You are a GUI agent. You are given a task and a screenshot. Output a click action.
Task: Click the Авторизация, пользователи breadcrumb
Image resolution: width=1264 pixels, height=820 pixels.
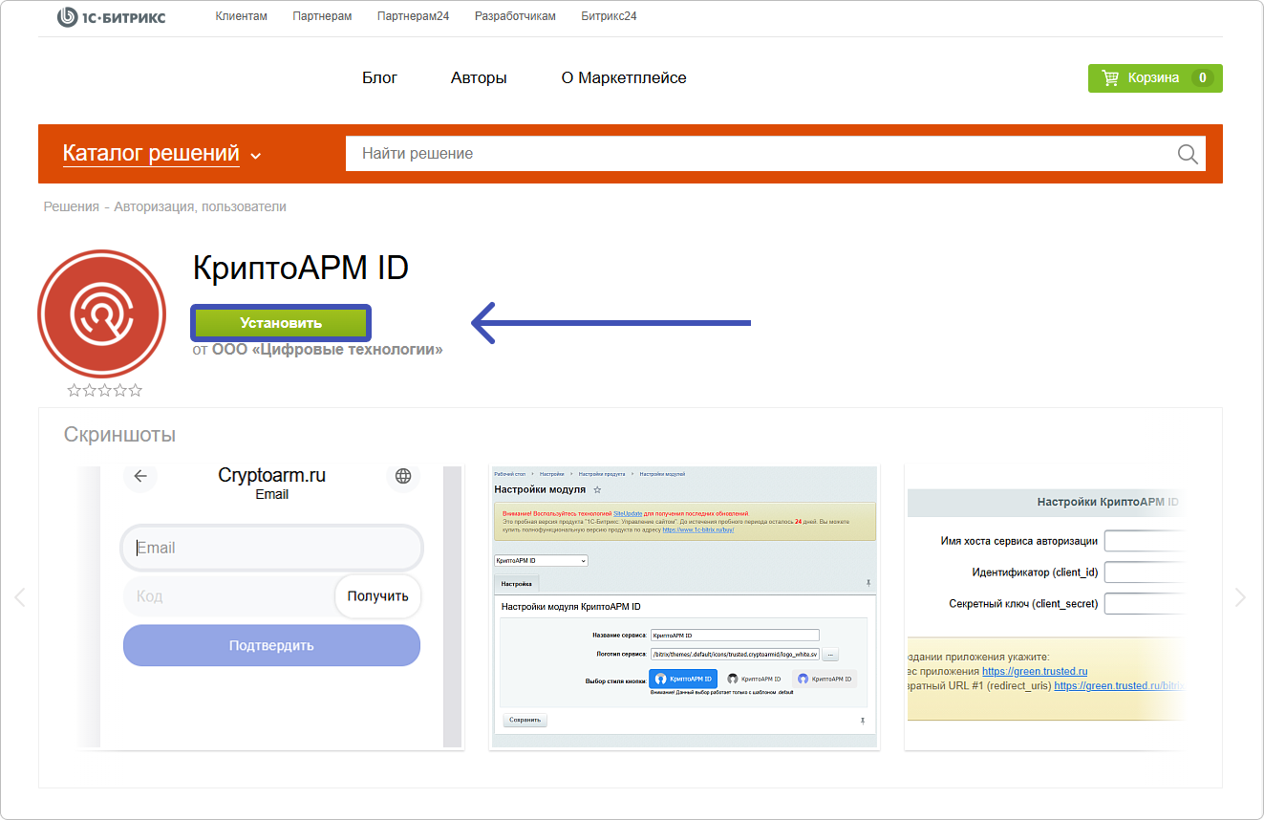(200, 206)
